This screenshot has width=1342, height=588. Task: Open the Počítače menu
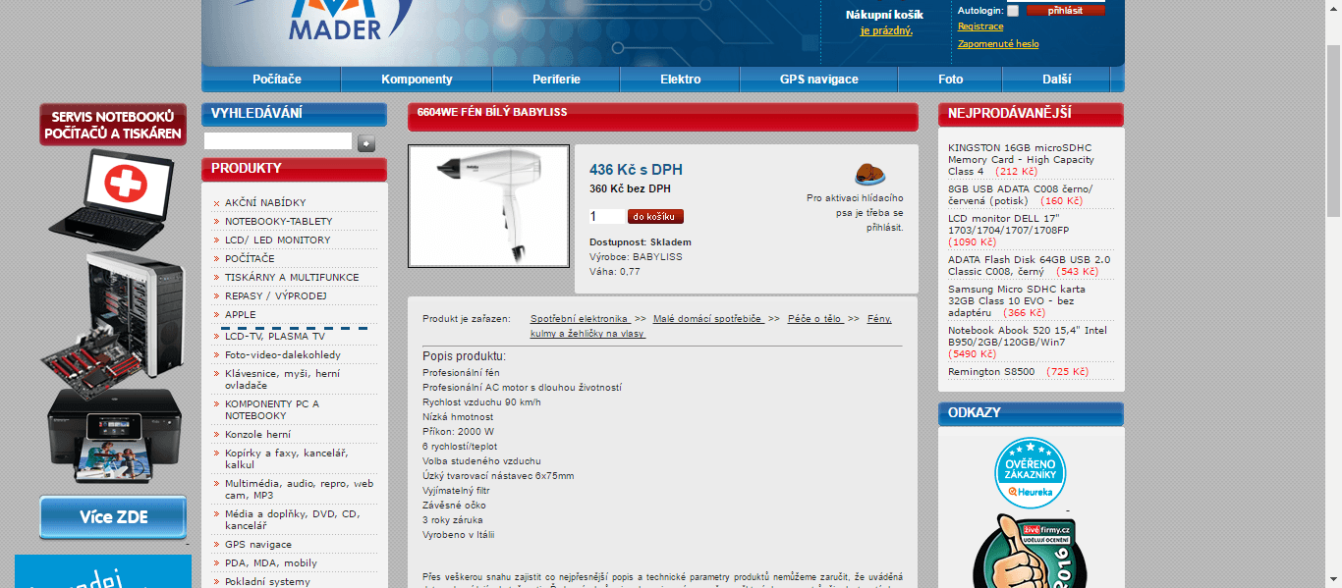[276, 80]
